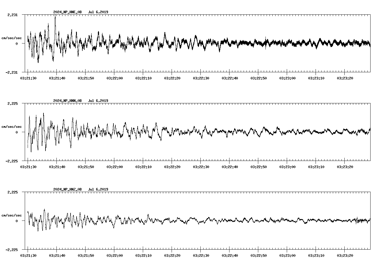Click the 03:23:20 time label on HNZ plot
The width and height of the screenshot is (391, 266).
345,255
